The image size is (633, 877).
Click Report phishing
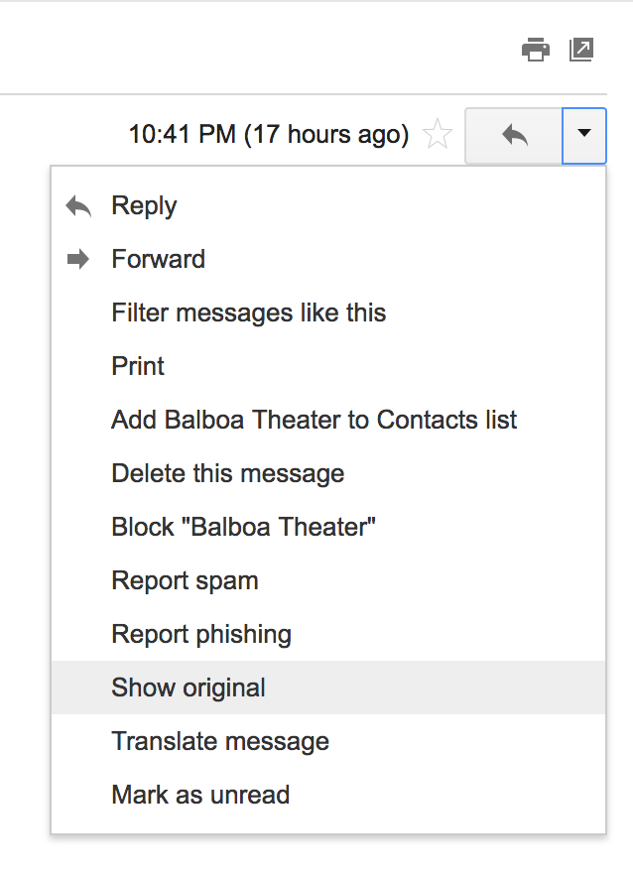201,634
